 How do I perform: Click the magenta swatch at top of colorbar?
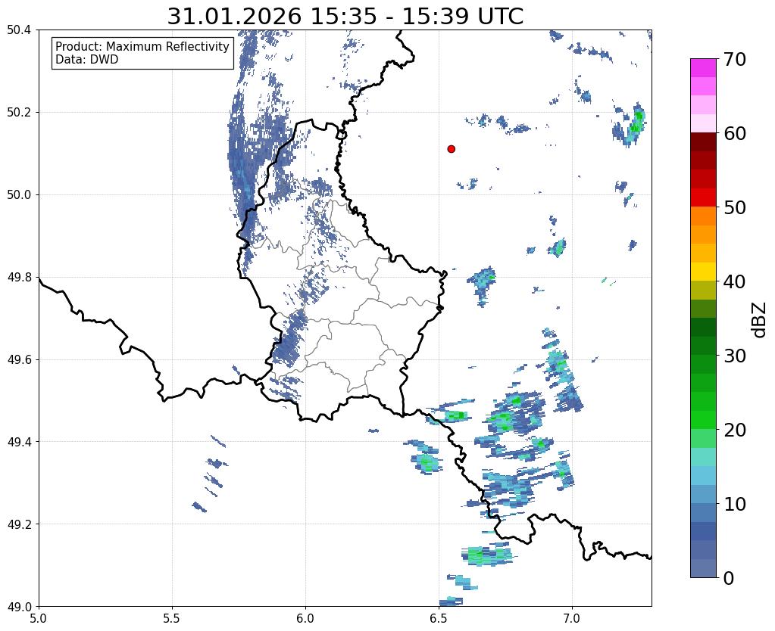pos(703,68)
